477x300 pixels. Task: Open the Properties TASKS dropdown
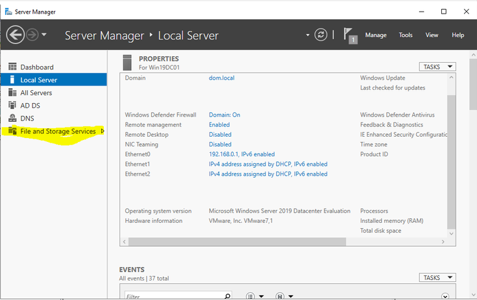pyautogui.click(x=437, y=67)
